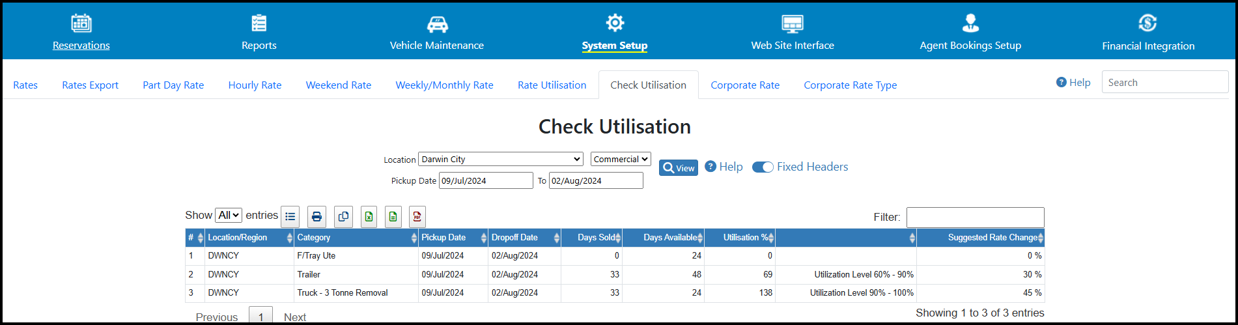The height and width of the screenshot is (325, 1238).
Task: Go to the Next page
Action: pos(295,317)
